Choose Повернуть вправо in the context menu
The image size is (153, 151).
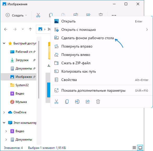[x=101, y=46]
